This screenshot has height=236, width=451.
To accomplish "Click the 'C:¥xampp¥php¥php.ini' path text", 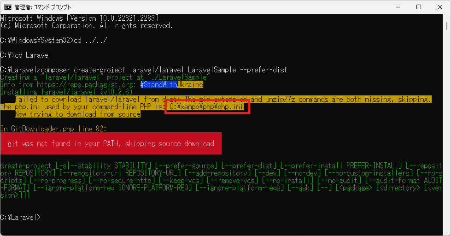I will (x=206, y=107).
